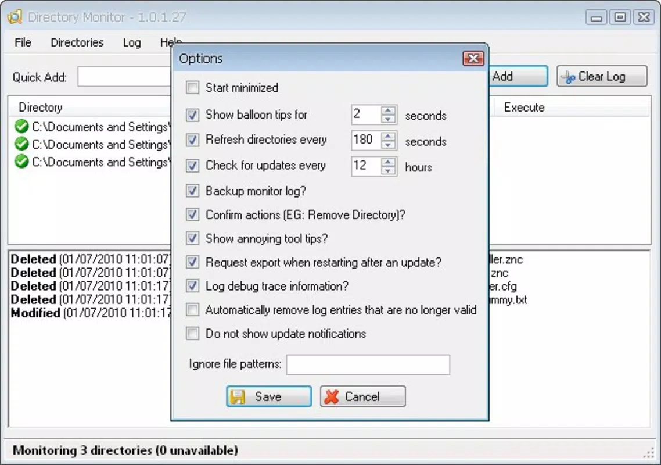
Task: Maximize the Directory Monitor window
Action: coord(620,17)
